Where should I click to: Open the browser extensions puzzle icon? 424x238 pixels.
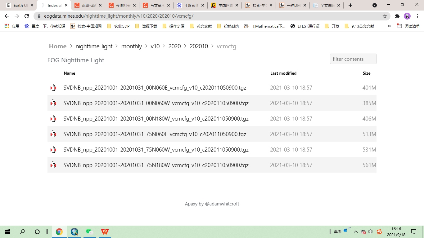pyautogui.click(x=397, y=16)
